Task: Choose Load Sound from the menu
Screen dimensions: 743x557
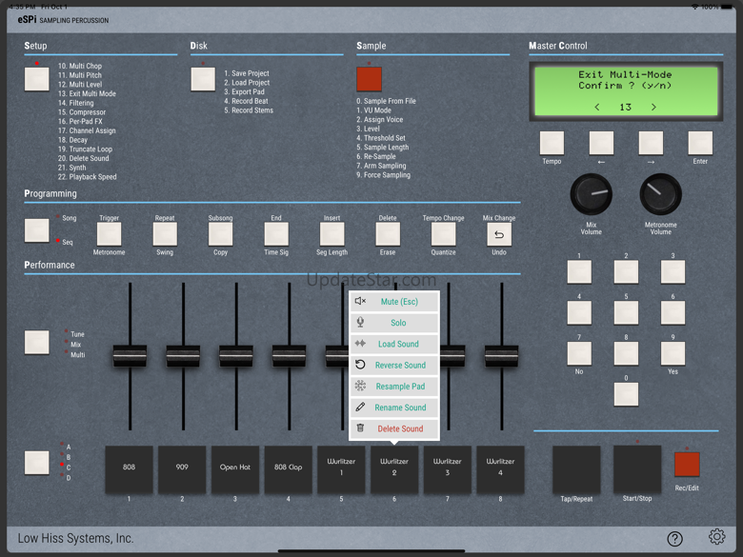Action: 394,344
